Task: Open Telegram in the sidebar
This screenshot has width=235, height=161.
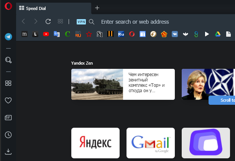Action: 8,37
